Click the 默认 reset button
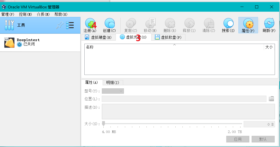280x147 pixels. pyautogui.click(x=263, y=139)
